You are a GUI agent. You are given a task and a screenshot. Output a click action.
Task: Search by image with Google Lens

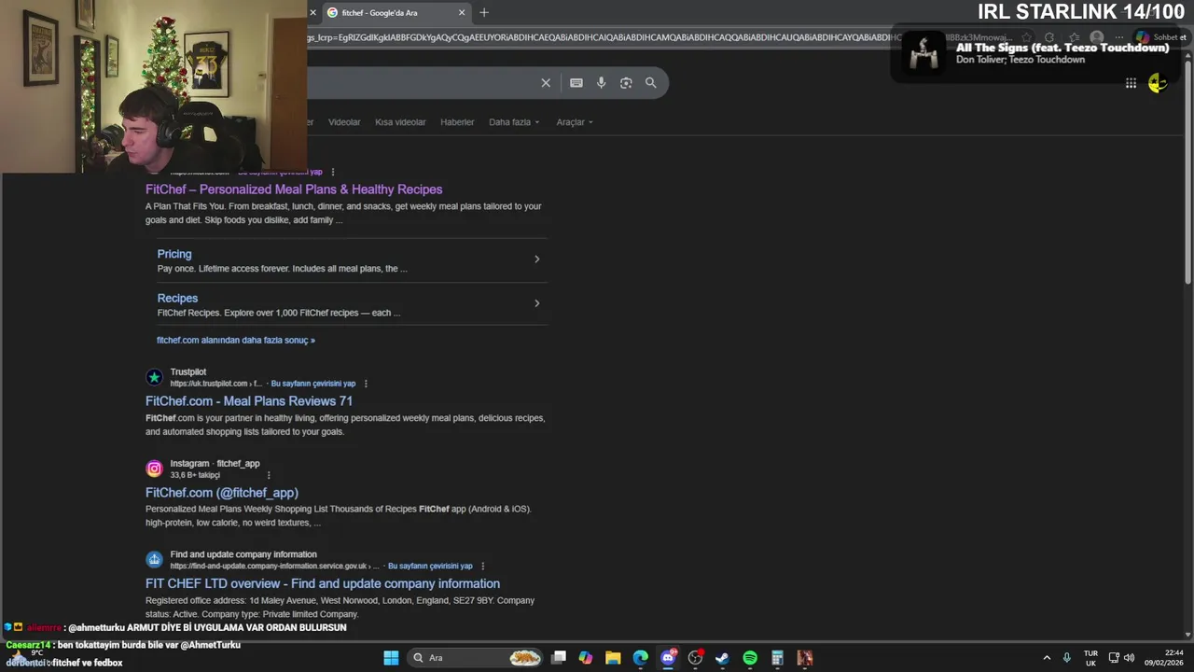point(626,83)
